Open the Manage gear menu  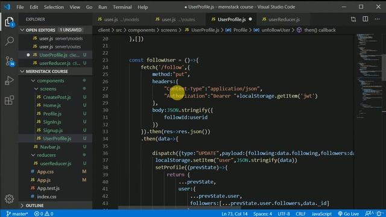(10, 198)
